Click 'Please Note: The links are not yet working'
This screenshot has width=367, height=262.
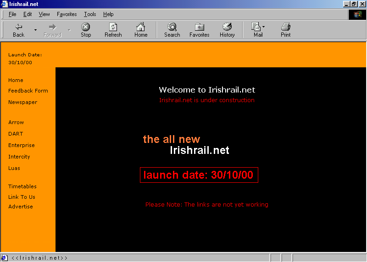click(207, 204)
